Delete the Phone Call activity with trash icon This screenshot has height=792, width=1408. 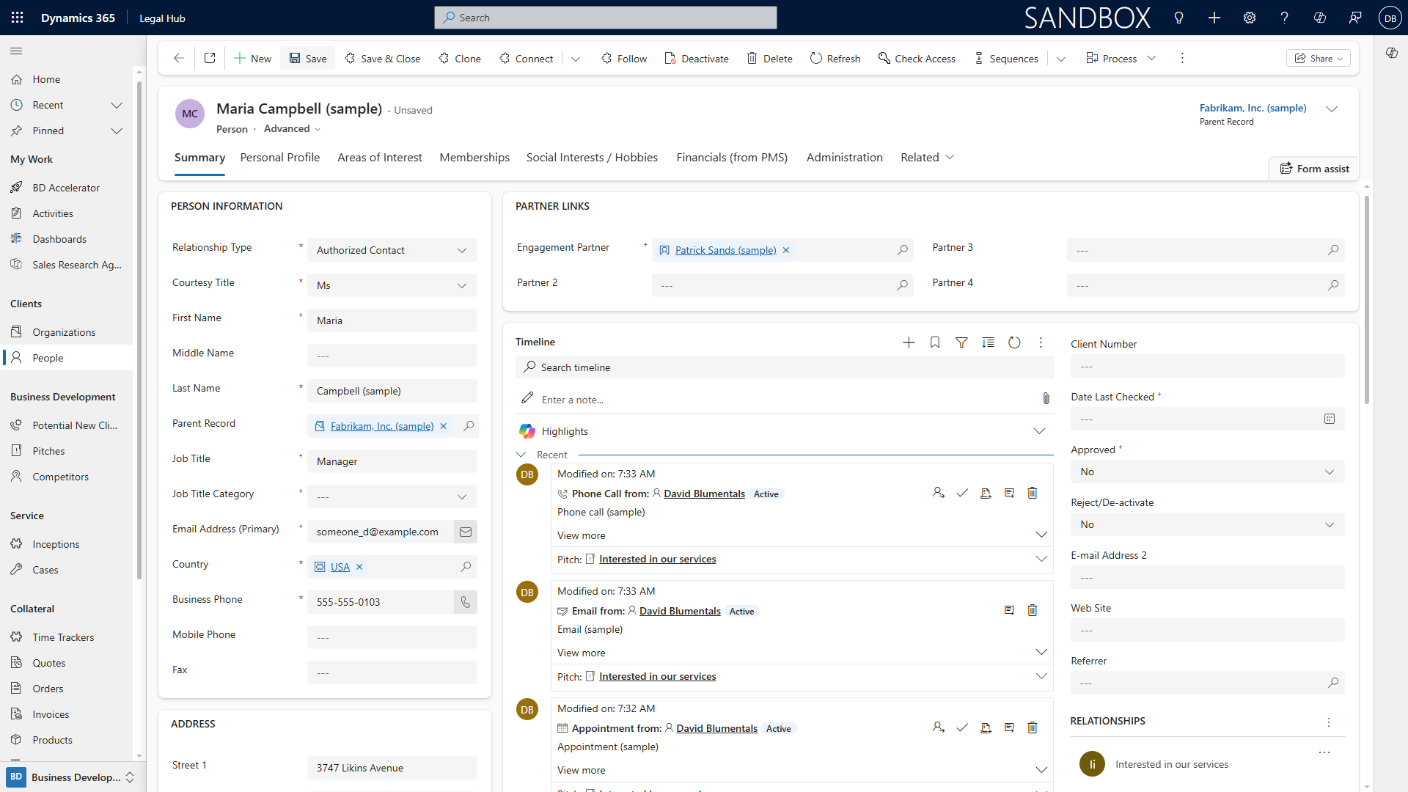1033,494
